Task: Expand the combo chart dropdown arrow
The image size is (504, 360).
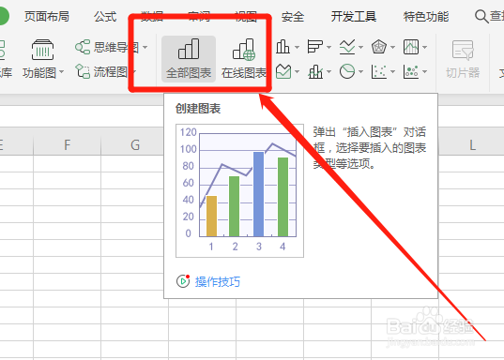Action: pos(328,71)
